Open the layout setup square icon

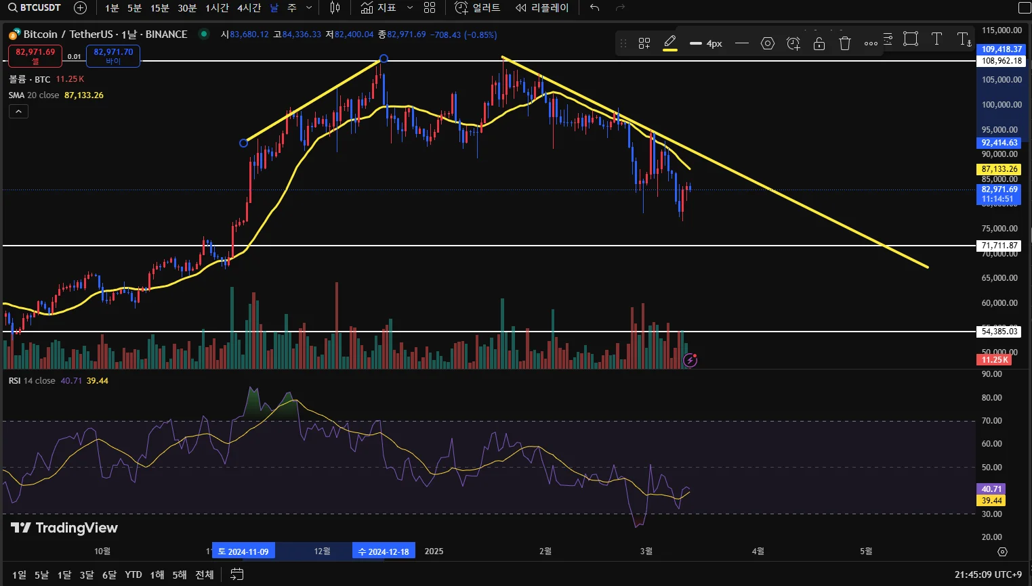tap(1025, 7)
